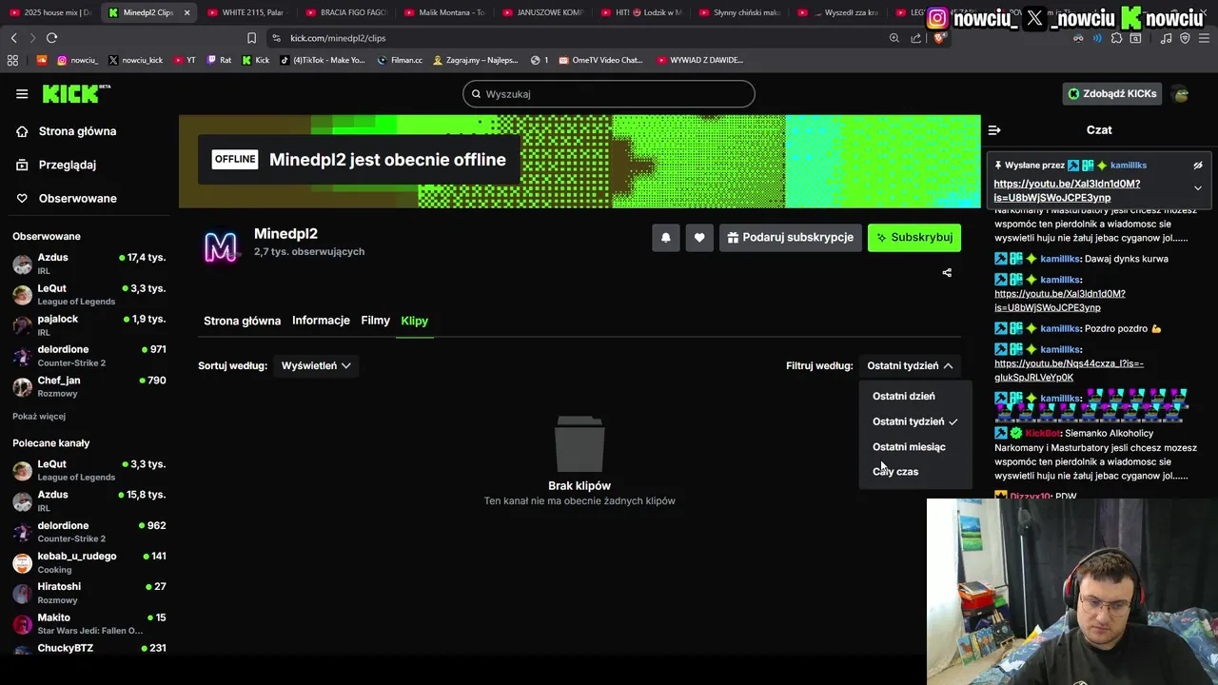The image size is (1218, 685).
Task: Open pajalock channel in sidebar
Action: point(89,325)
